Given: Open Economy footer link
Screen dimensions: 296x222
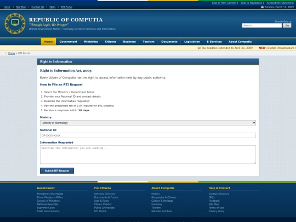Looking at the screenshot, I should (157, 204).
